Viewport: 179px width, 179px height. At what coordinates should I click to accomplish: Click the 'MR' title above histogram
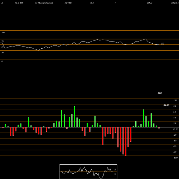(160, 93)
